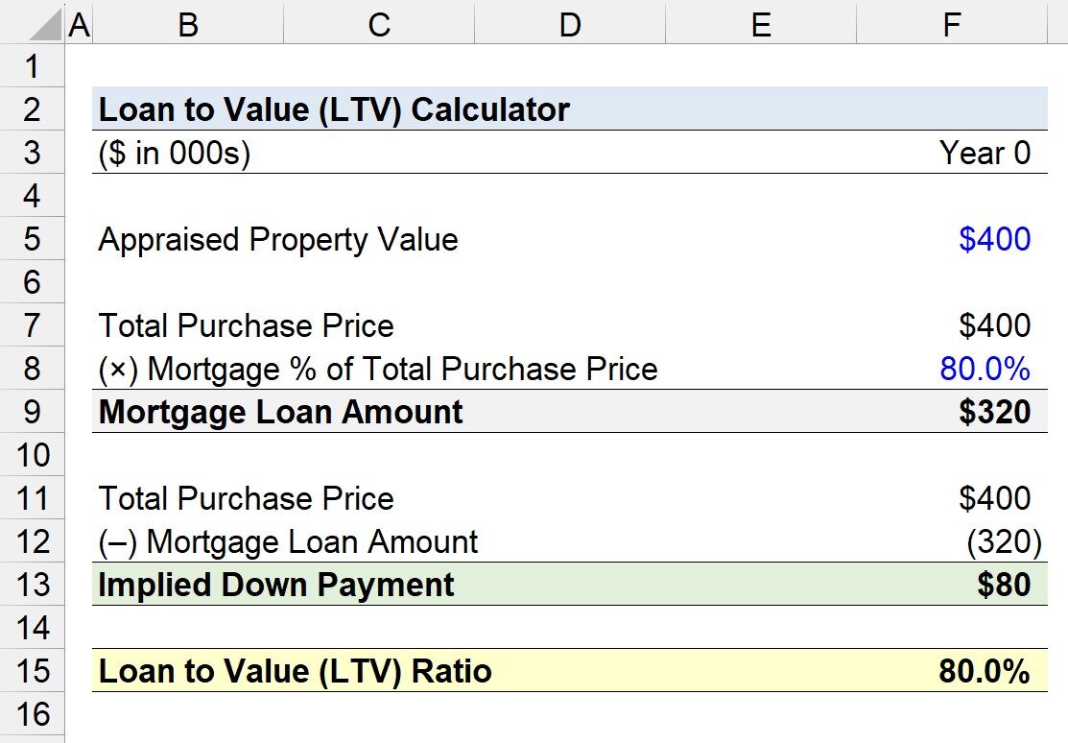The image size is (1068, 743).
Task: Click the blue 80.0% mortgage percentage cell
Action: click(952, 368)
